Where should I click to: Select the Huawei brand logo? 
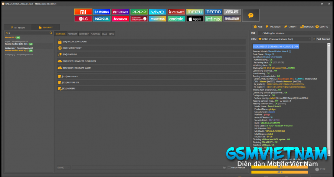click(x=120, y=12)
